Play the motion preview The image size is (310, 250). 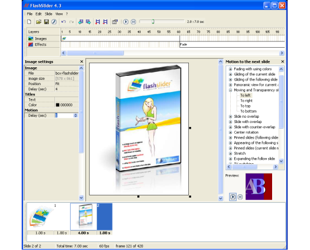tap(233, 197)
